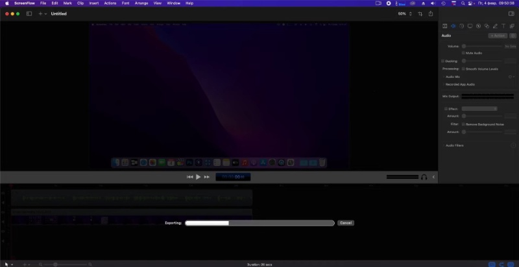Toggle the right inspector panel icon

pyautogui.click(x=511, y=14)
